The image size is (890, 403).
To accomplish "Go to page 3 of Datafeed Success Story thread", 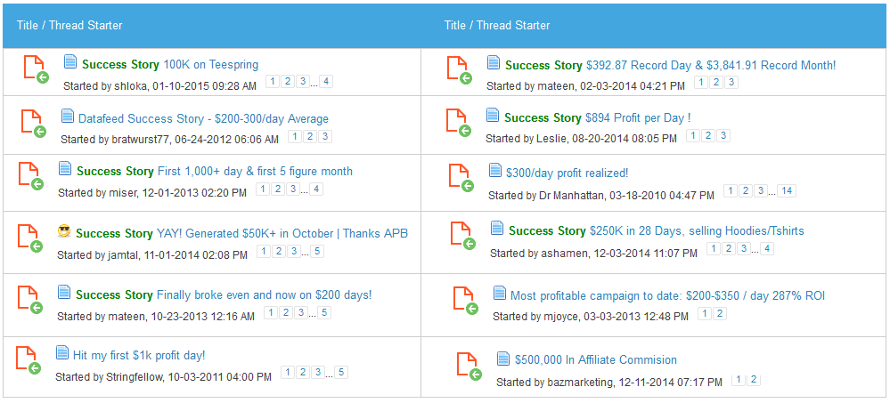I will pos(324,137).
